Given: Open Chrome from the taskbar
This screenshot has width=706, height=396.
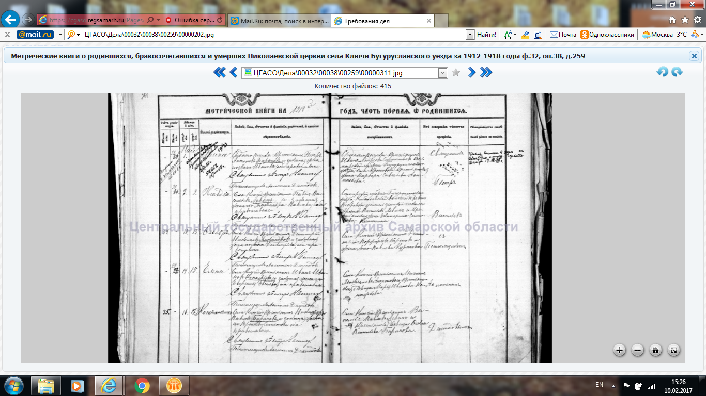Looking at the screenshot, I should coord(142,385).
